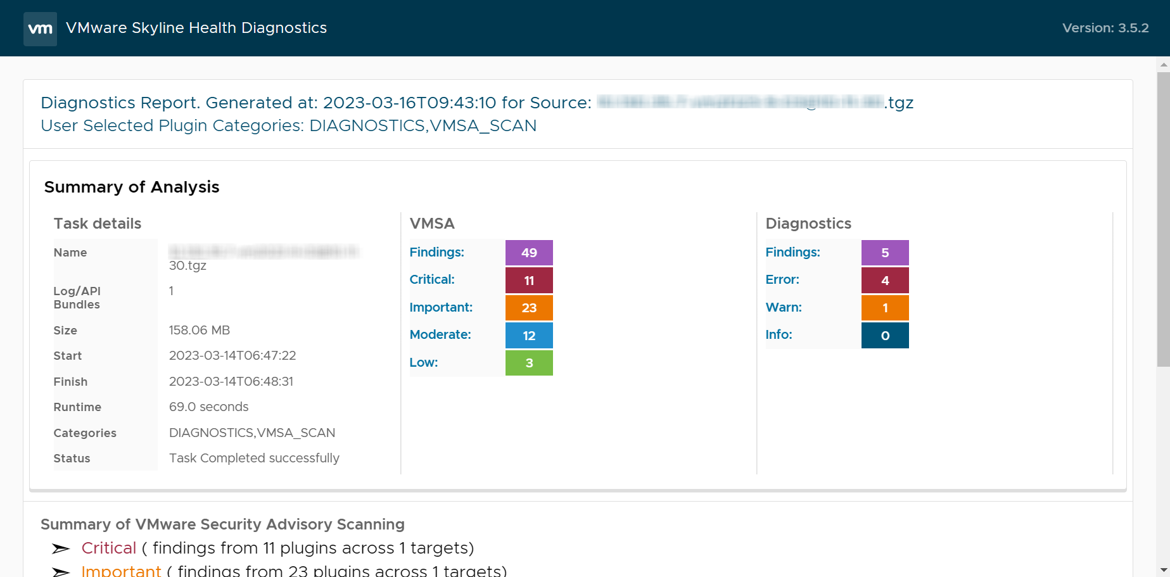Click the arrow bullet beside Critical

click(x=61, y=548)
